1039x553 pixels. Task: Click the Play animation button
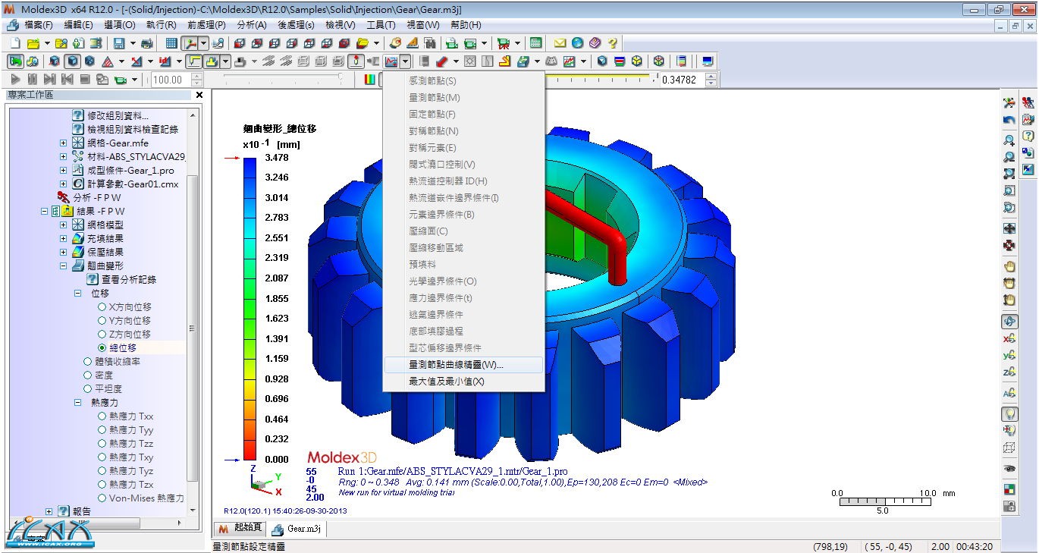(x=15, y=79)
